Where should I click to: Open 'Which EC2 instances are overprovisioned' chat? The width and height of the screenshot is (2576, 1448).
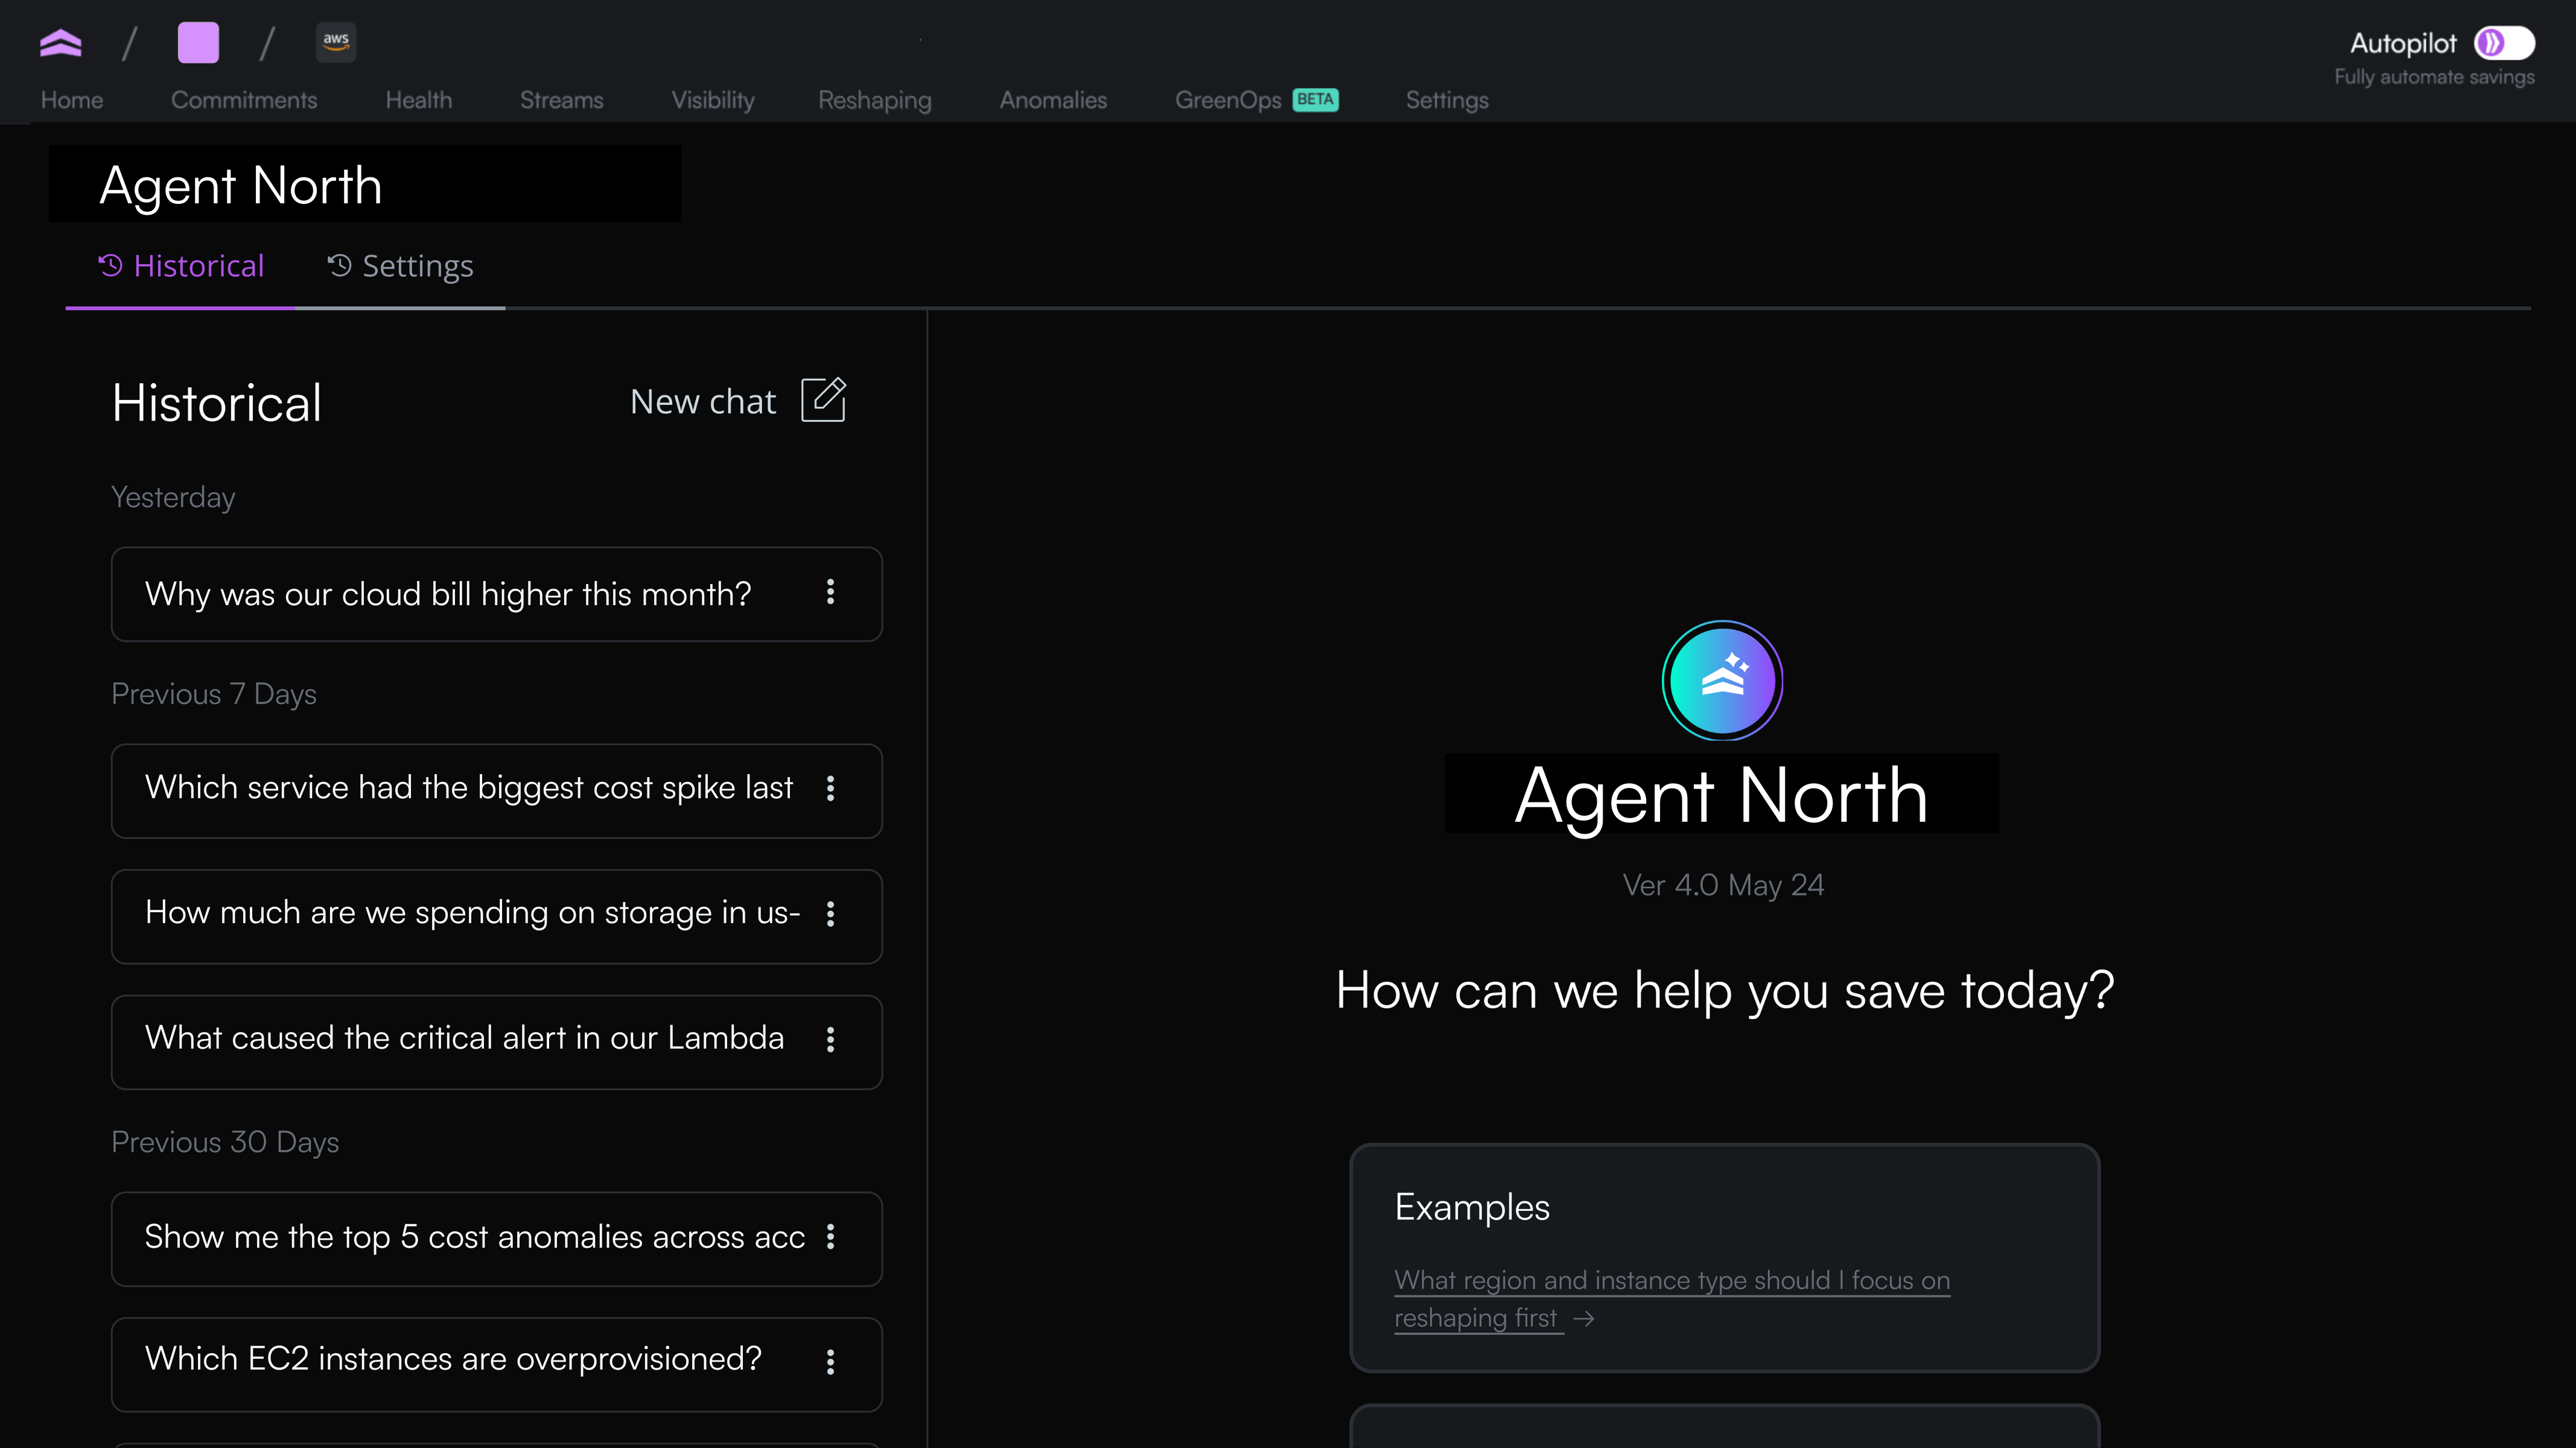[x=453, y=1359]
